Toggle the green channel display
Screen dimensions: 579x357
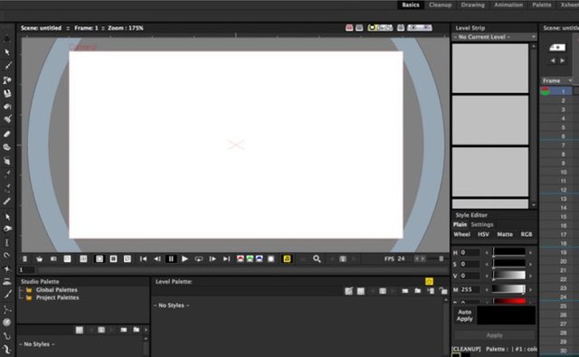(250, 258)
